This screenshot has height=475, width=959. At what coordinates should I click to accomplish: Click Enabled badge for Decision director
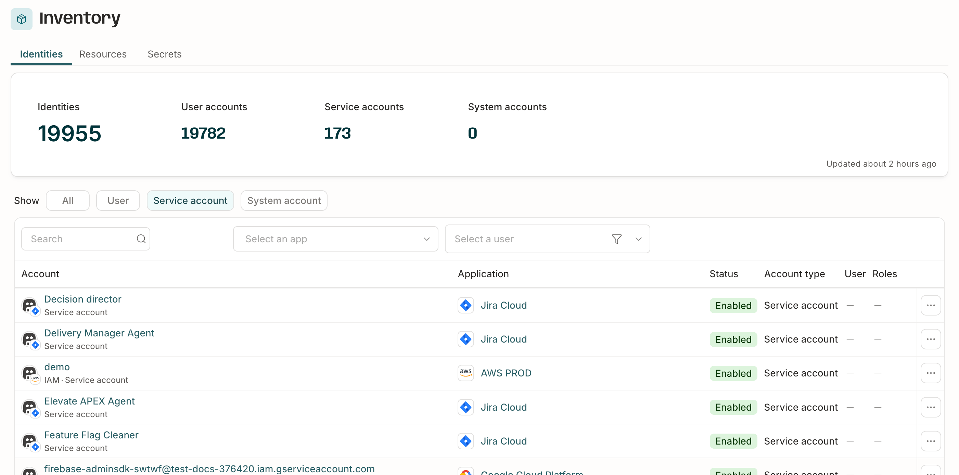(733, 306)
